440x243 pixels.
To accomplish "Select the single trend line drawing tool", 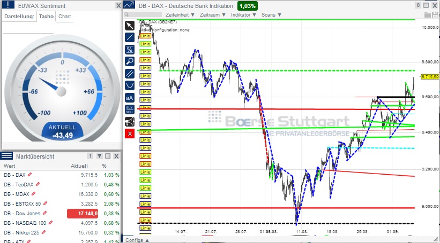I will (x=129, y=37).
